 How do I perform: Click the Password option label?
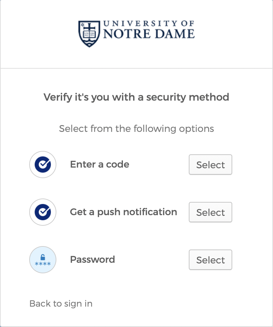92,260
